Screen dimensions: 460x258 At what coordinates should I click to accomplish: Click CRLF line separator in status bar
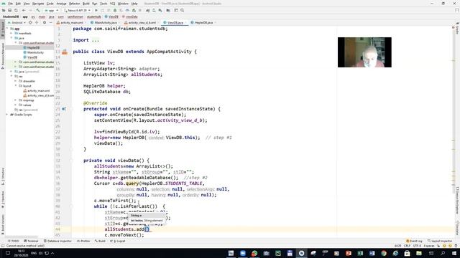(x=407, y=246)
